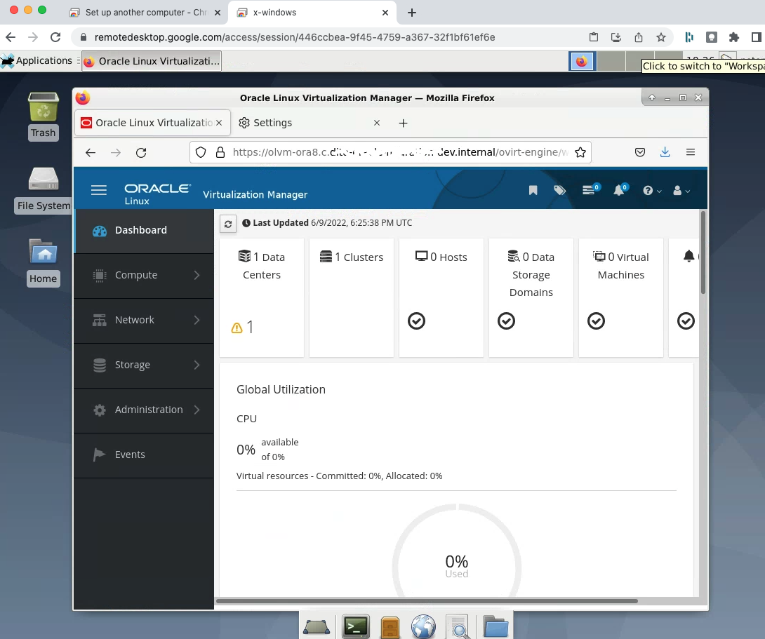Open the tasks list icon in header
The width and height of the screenshot is (765, 639).
(x=590, y=190)
